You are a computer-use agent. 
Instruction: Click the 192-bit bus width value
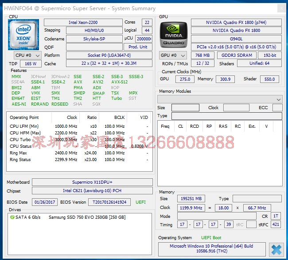pos(270,55)
